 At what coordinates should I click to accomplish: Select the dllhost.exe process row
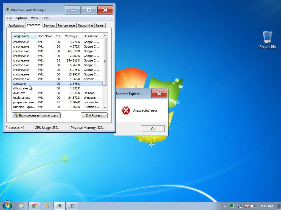pyautogui.click(x=57, y=88)
